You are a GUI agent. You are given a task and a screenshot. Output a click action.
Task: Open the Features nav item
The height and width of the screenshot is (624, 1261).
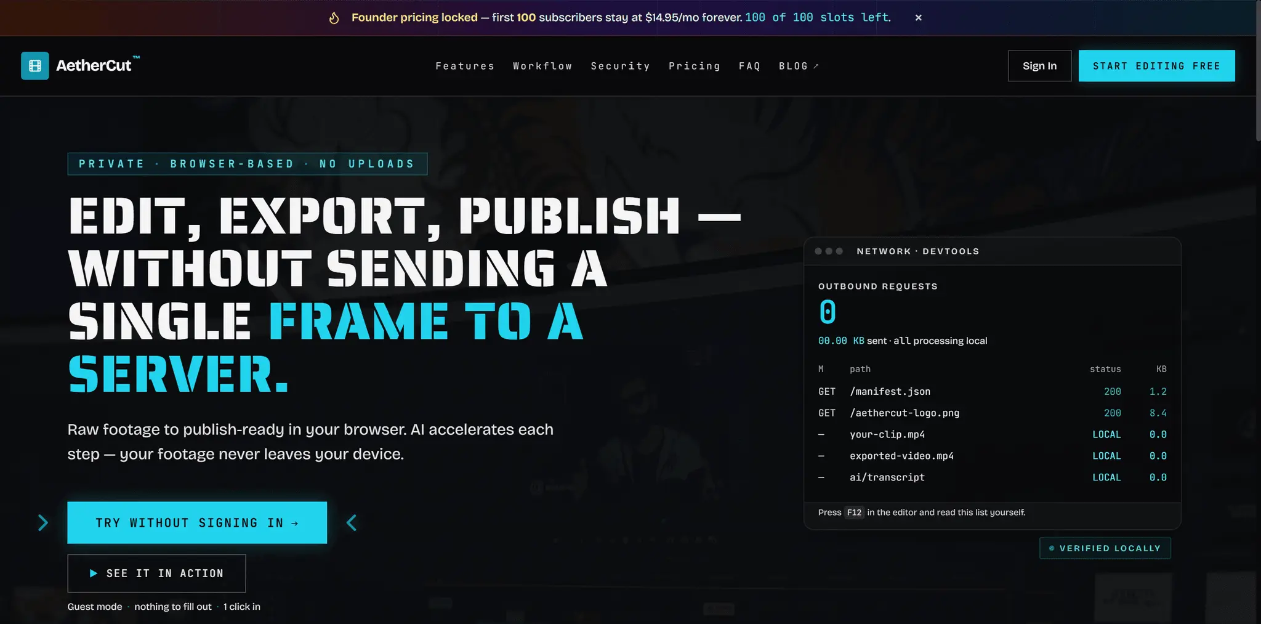[465, 66]
